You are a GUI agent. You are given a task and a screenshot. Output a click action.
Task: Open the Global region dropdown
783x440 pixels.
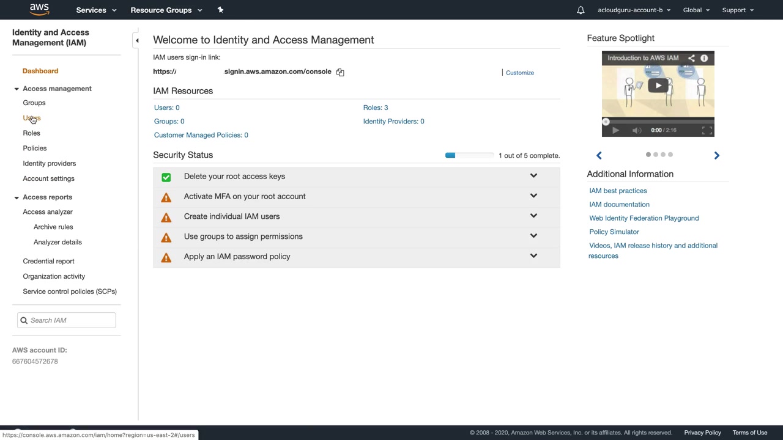coord(696,10)
